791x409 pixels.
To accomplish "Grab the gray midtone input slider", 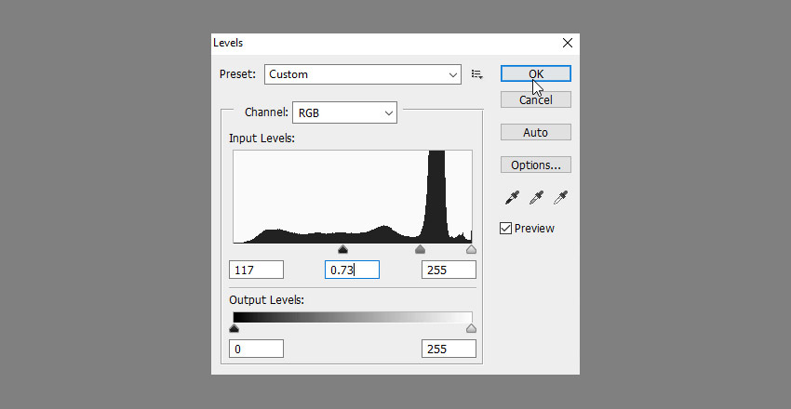I will (420, 249).
